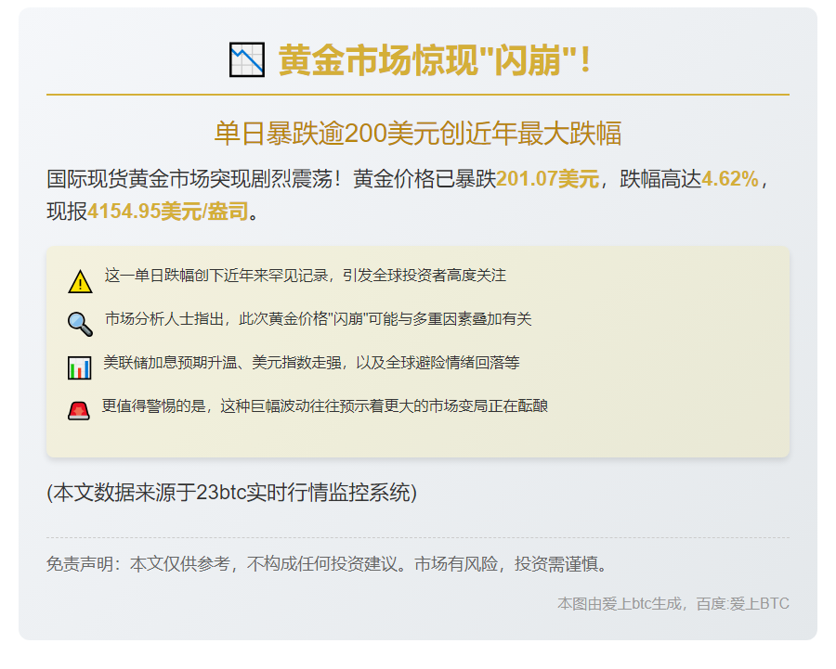Click the bar chart icon
This screenshot has width=836, height=669.
click(80, 367)
